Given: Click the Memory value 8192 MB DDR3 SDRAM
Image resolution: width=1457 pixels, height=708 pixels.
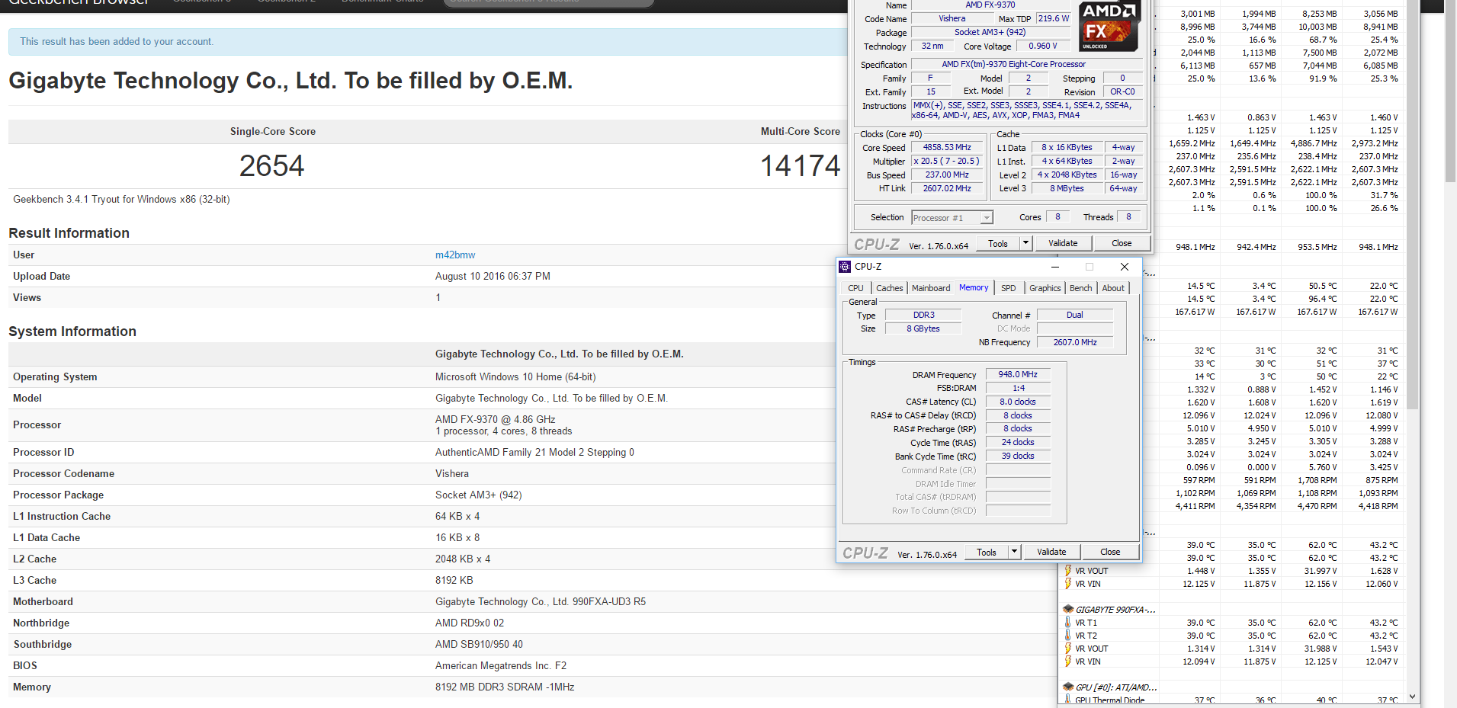Looking at the screenshot, I should (x=505, y=687).
